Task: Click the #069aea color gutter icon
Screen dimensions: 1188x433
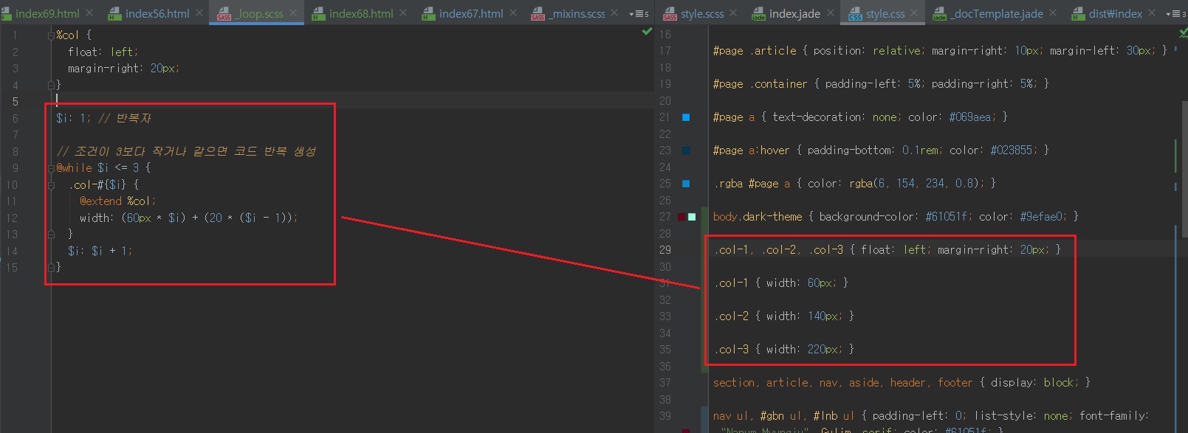Action: click(686, 117)
